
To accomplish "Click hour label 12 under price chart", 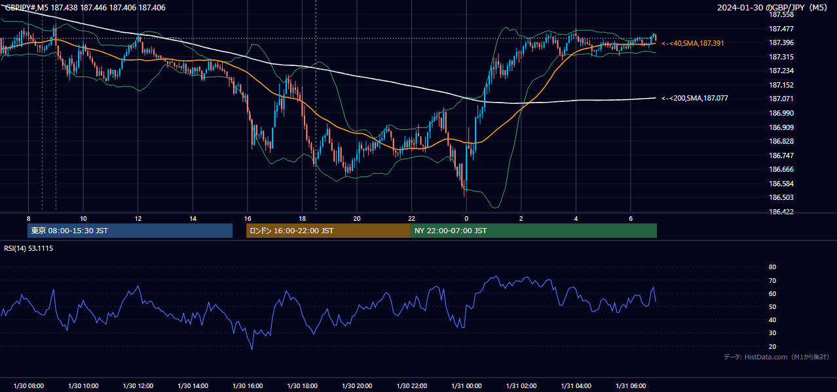I will pyautogui.click(x=138, y=218).
